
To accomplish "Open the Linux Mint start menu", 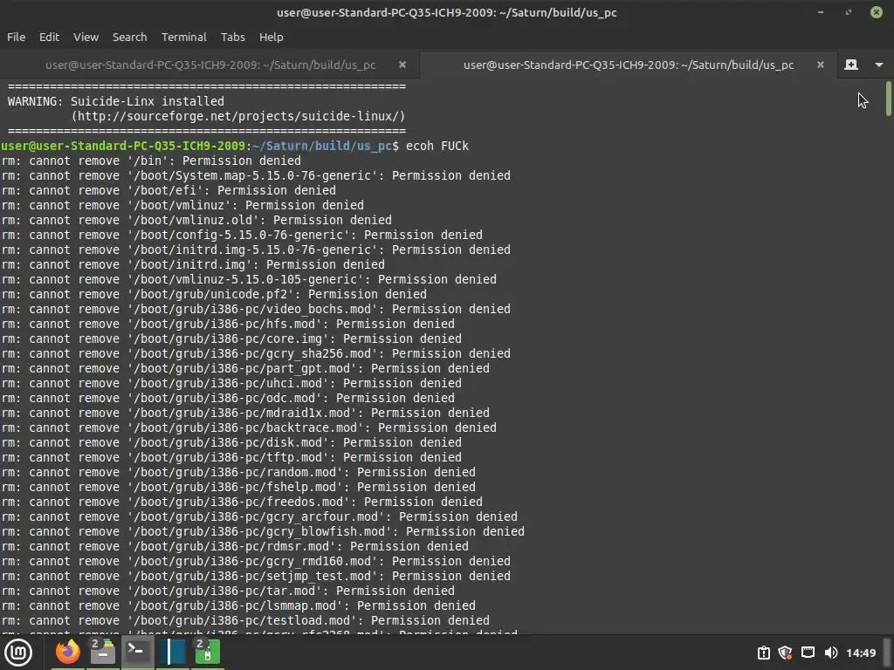I will point(19,653).
